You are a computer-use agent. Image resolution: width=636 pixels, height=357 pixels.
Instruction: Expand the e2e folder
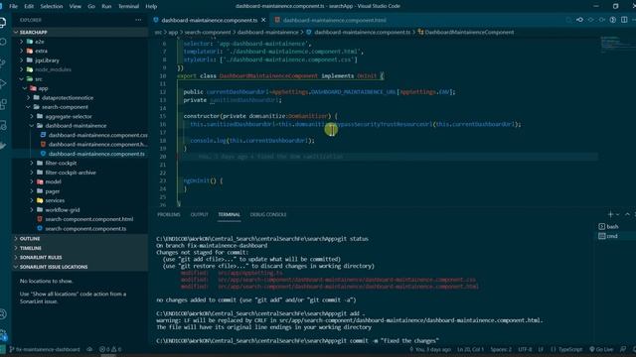point(79,42)
